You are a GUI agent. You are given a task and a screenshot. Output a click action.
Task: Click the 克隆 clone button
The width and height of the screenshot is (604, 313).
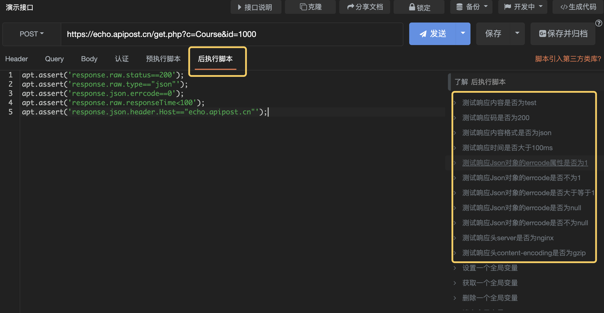pyautogui.click(x=310, y=7)
